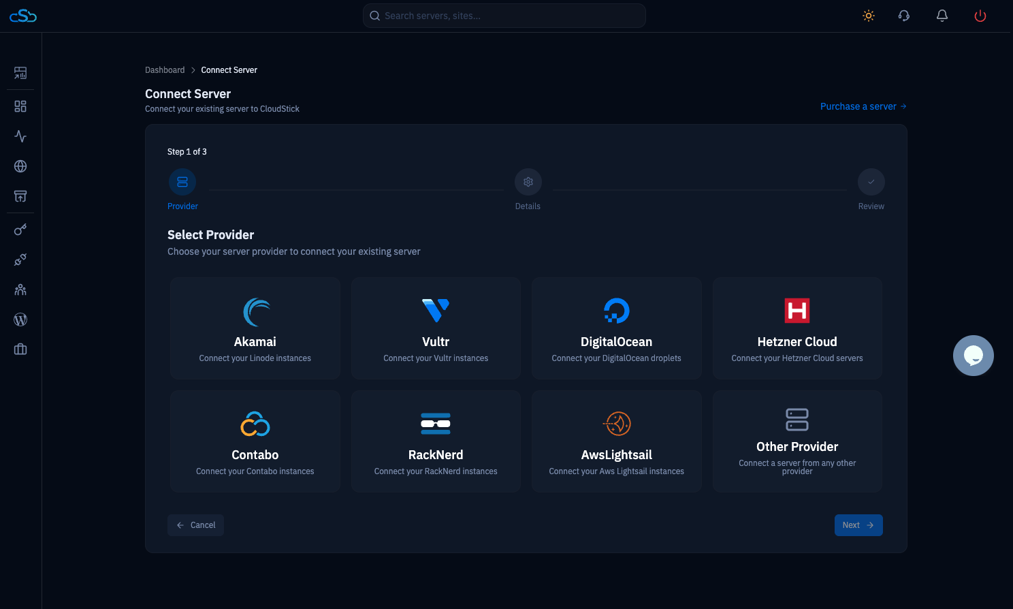Screen dimensions: 1013x609
Task: Click the "Connect Server" page heading
Action: (x=188, y=94)
